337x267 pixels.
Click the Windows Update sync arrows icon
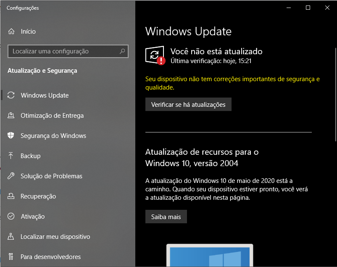pos(11,95)
